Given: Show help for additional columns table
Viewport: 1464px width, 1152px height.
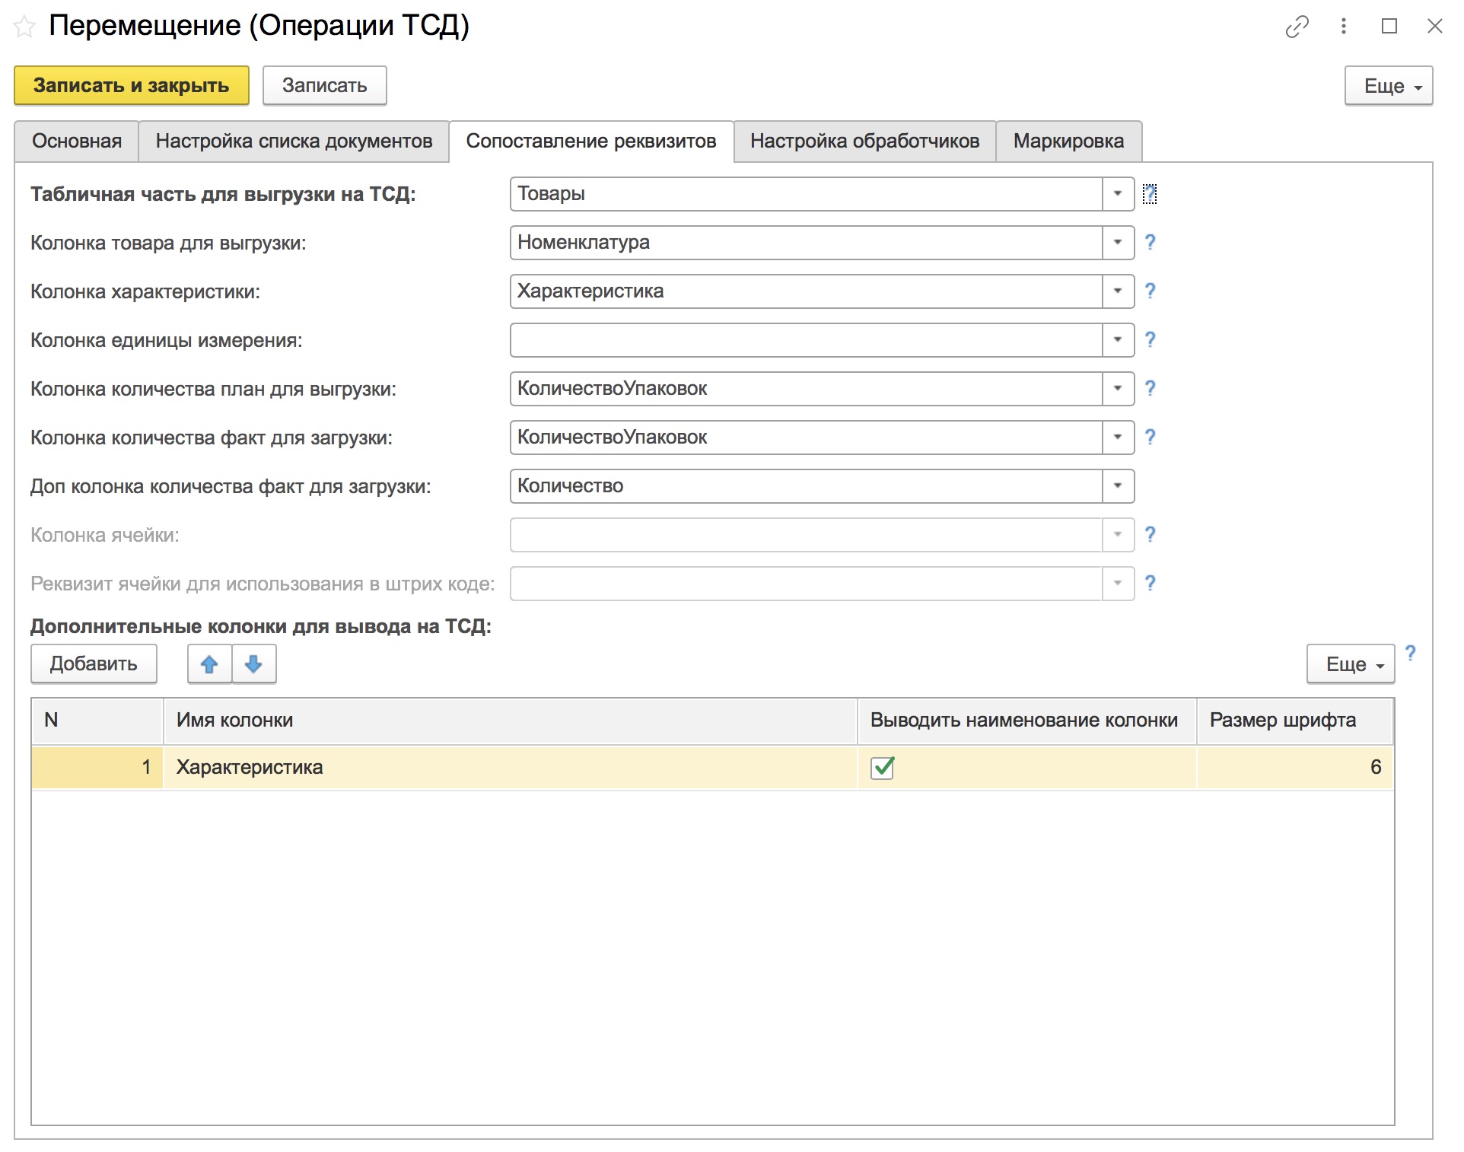Looking at the screenshot, I should (x=1410, y=653).
